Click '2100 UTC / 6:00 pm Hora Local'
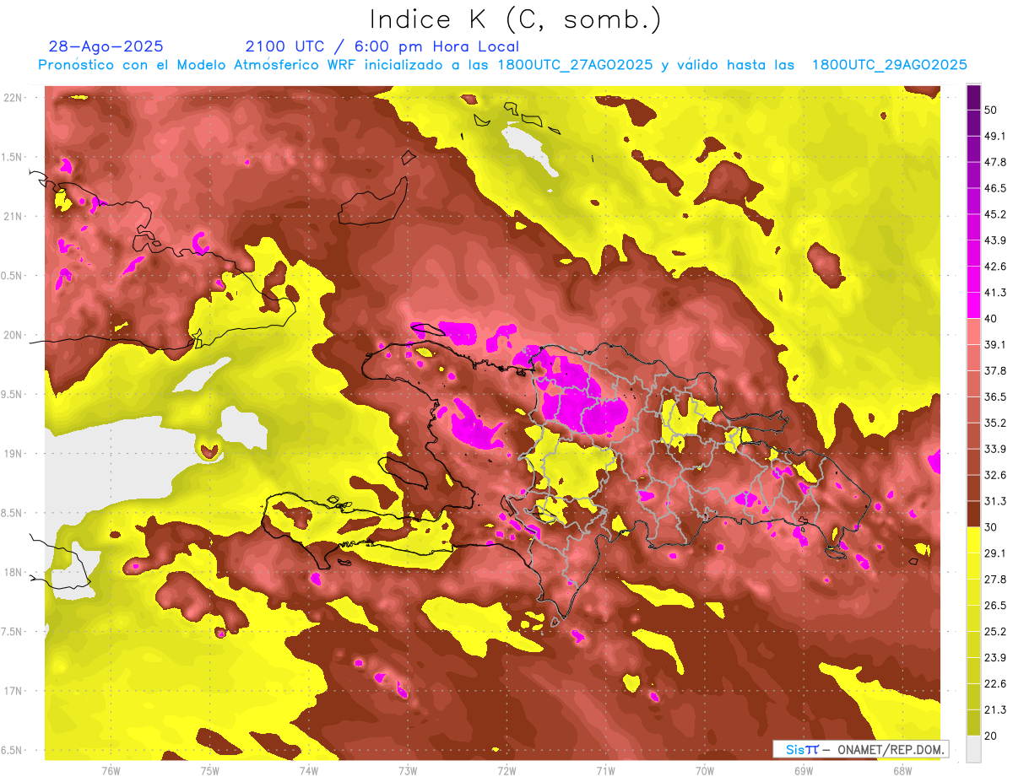Viewport: 1013px width, 782px height. [382, 46]
